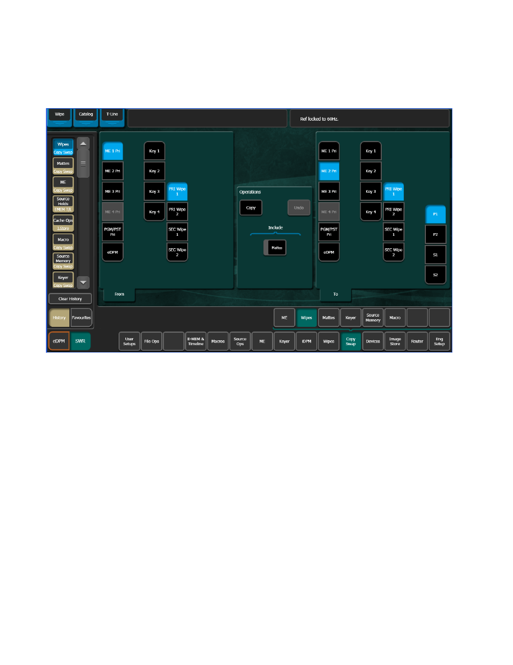Open the Wipe tab at top

coord(59,116)
